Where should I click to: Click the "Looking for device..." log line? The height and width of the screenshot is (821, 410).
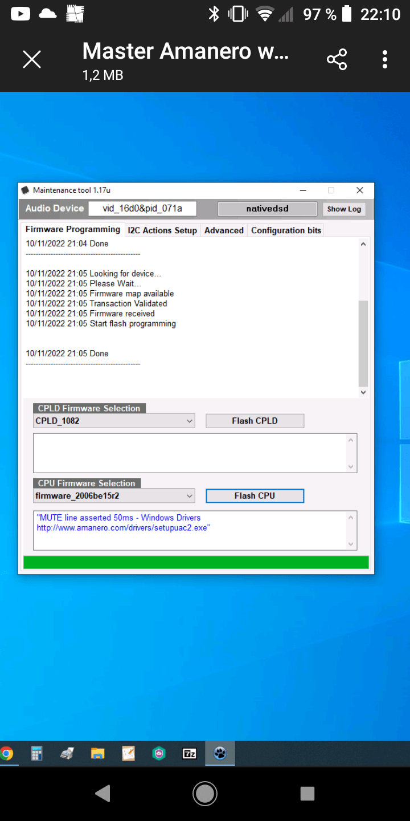93,274
